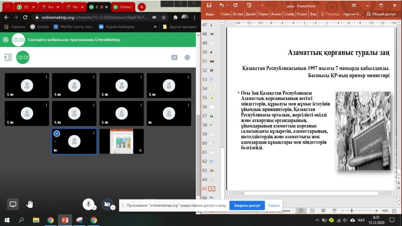Bookmark this page with the star icon

164,18
